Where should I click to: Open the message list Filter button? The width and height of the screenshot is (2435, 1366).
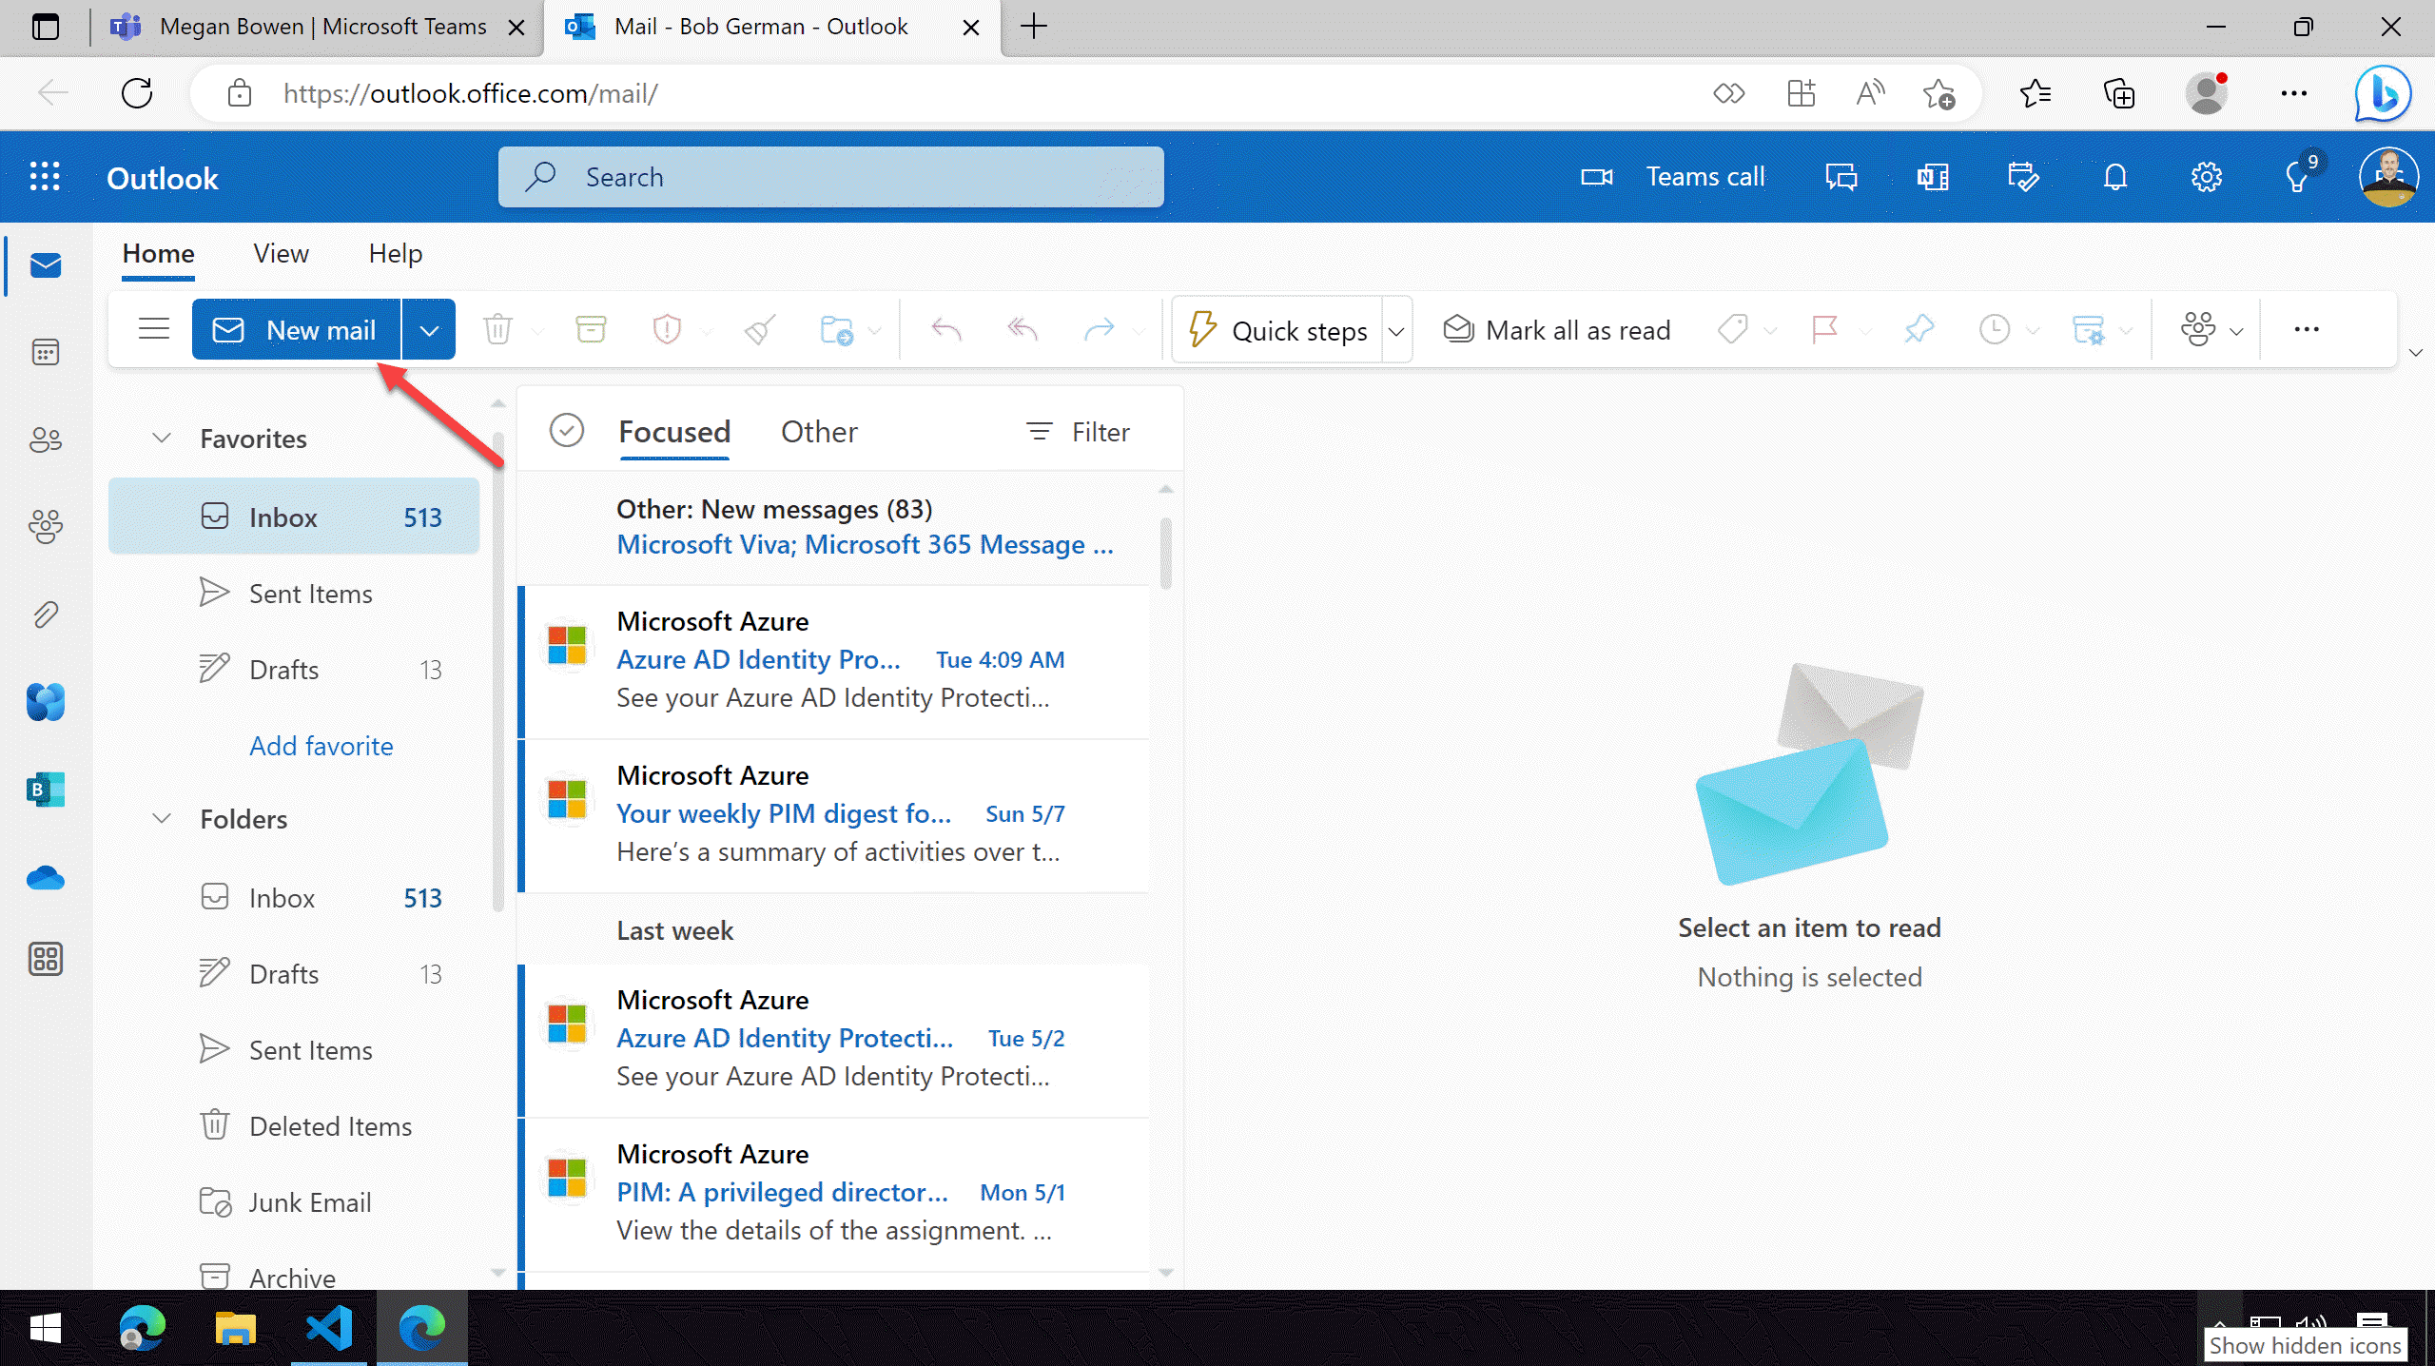1078,432
